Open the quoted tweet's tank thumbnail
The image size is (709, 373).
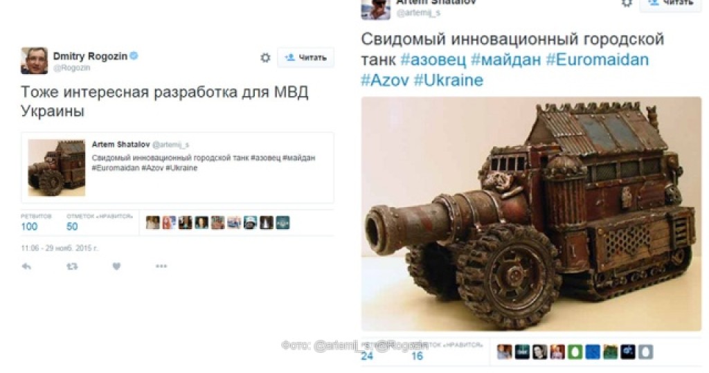[x=57, y=167]
